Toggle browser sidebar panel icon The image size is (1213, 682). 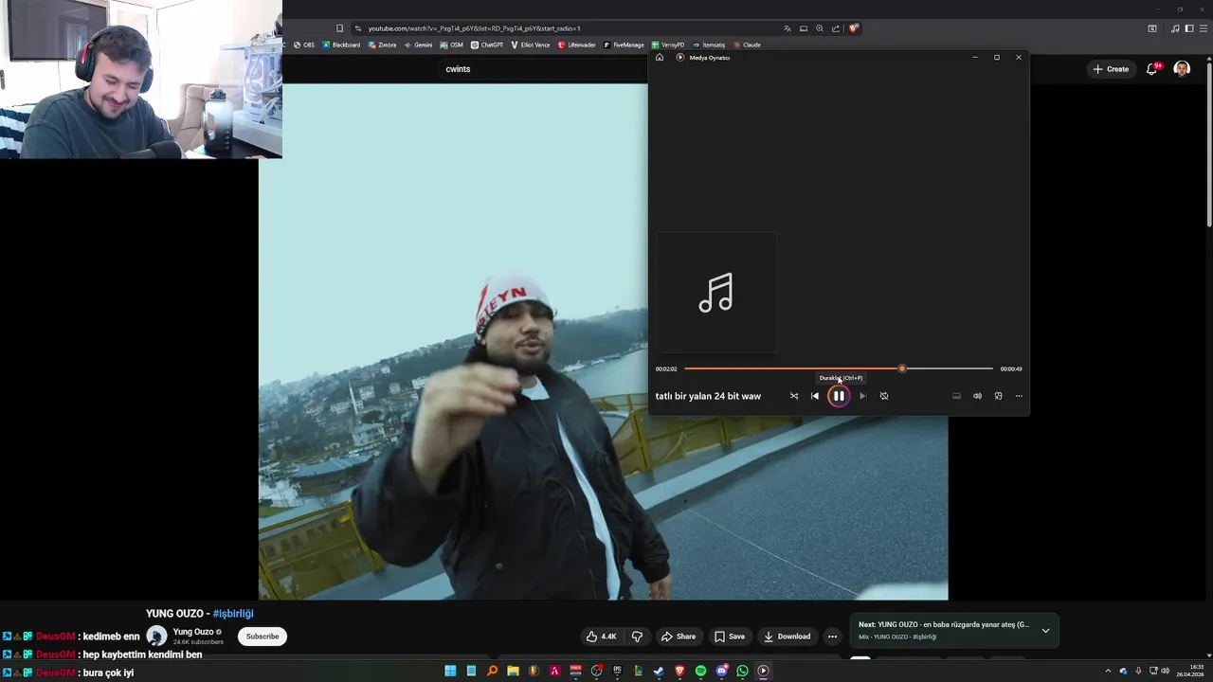(x=1189, y=28)
